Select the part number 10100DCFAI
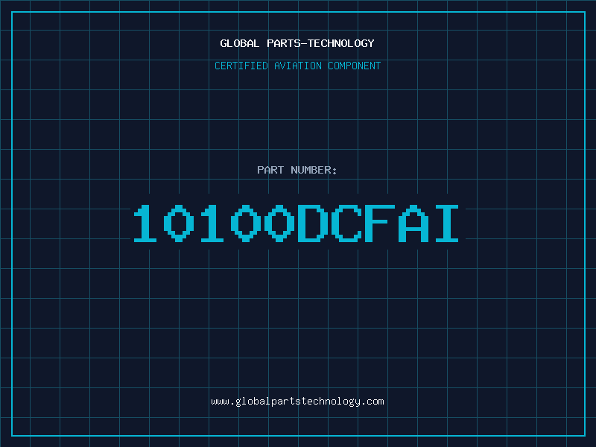The width and height of the screenshot is (596, 447). click(x=297, y=223)
